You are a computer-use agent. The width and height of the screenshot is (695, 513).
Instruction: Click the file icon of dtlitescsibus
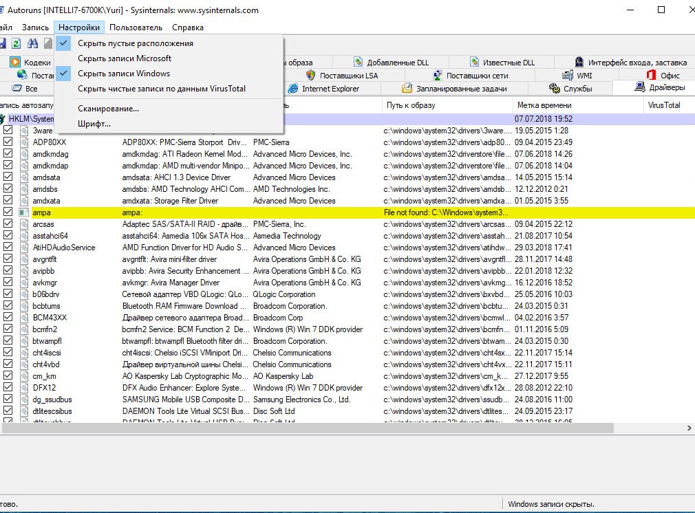tap(24, 411)
